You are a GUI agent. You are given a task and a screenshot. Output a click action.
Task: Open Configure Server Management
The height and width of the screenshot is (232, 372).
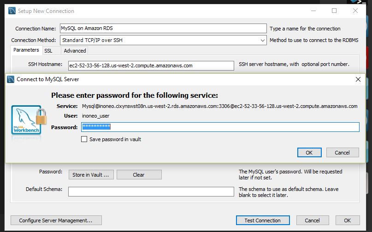[56, 220]
